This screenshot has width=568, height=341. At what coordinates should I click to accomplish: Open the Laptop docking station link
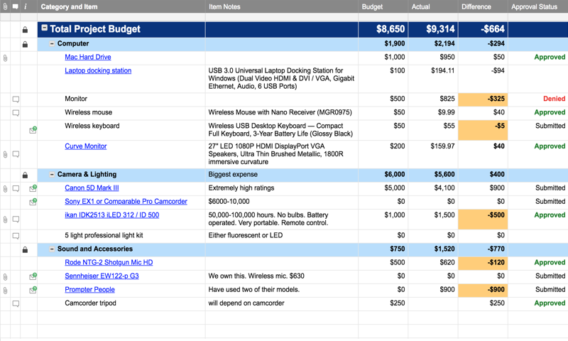point(98,71)
